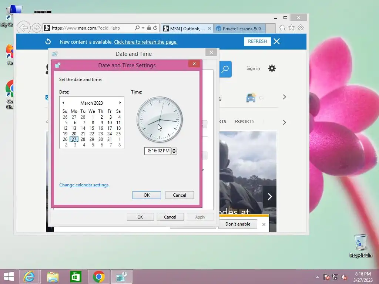Screen dimensions: 379x284
Task: Open Change calendar settings link
Action: click(x=84, y=185)
